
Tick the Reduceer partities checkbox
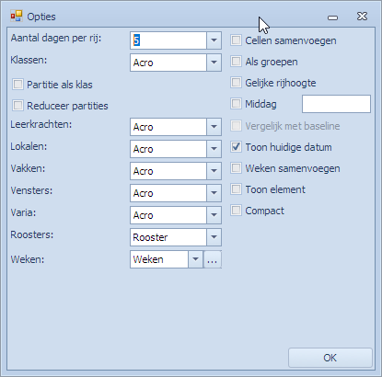point(17,106)
